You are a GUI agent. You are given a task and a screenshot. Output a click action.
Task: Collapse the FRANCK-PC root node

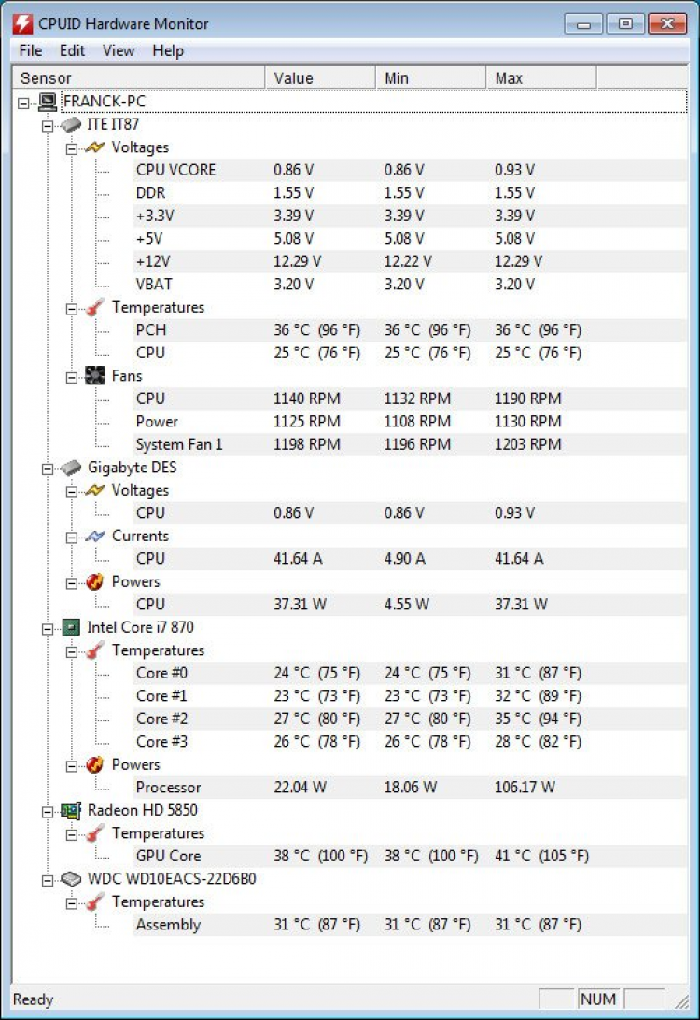pyautogui.click(x=24, y=102)
